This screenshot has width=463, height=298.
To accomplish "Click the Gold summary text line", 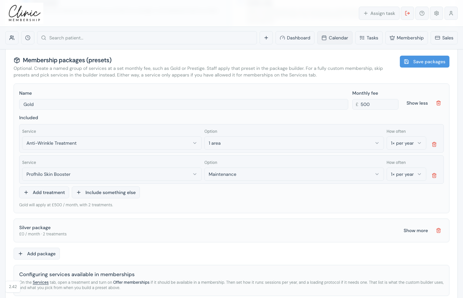I will point(66,205).
